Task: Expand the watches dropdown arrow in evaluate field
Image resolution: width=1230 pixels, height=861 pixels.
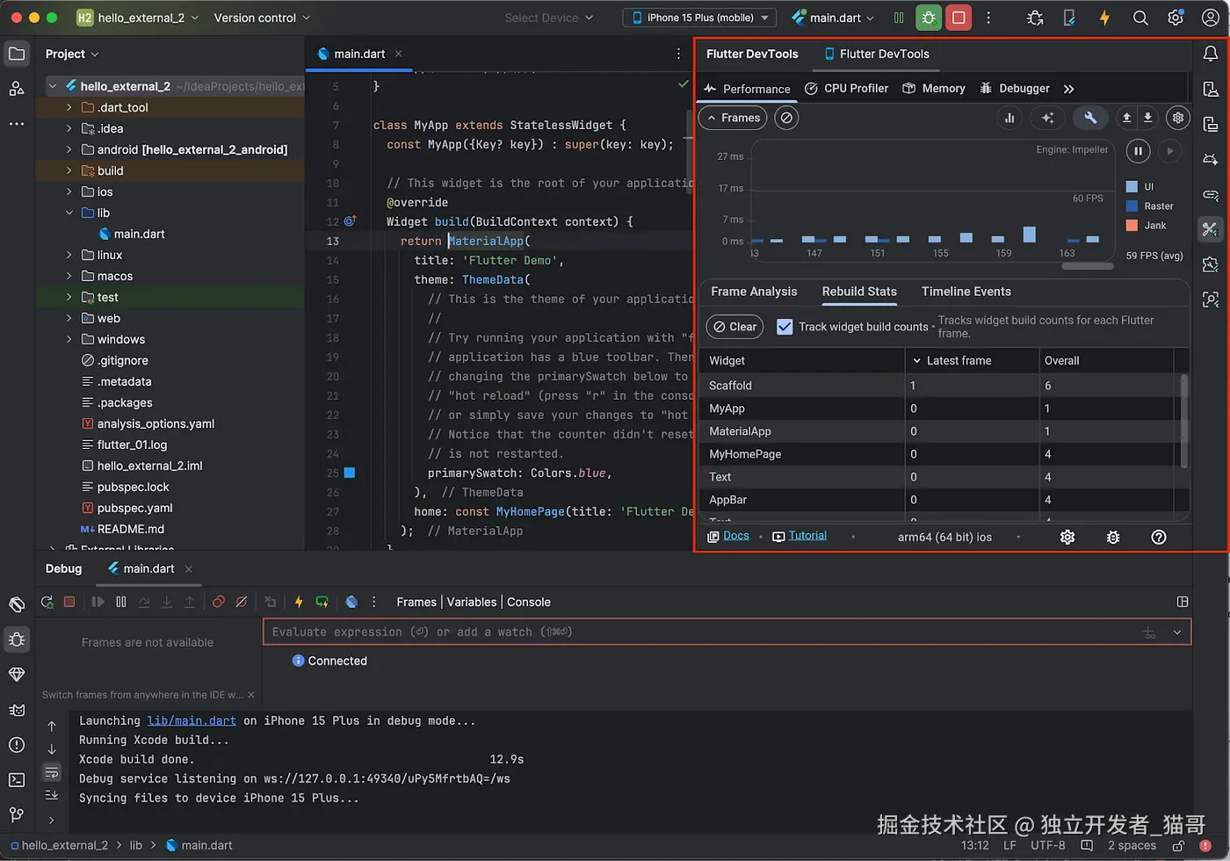Action: point(1177,633)
